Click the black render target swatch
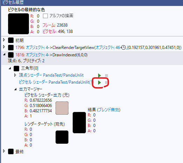Viewport: 183px width, 163px height. point(62,137)
